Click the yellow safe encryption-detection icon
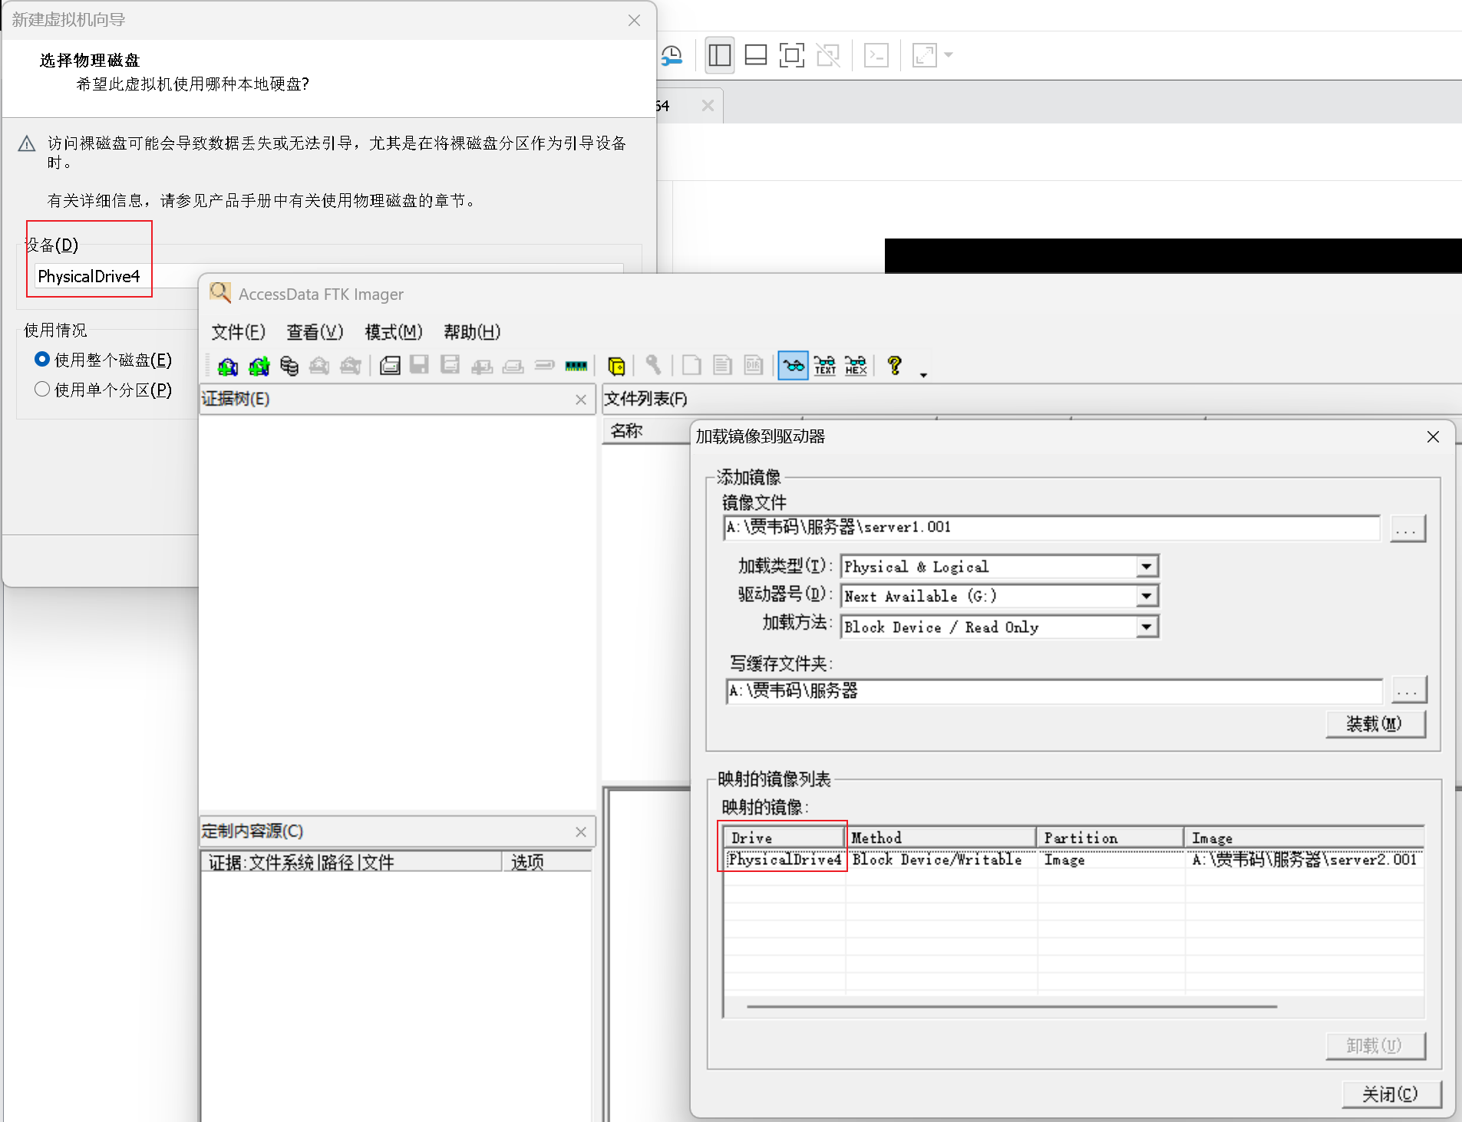 tap(616, 366)
